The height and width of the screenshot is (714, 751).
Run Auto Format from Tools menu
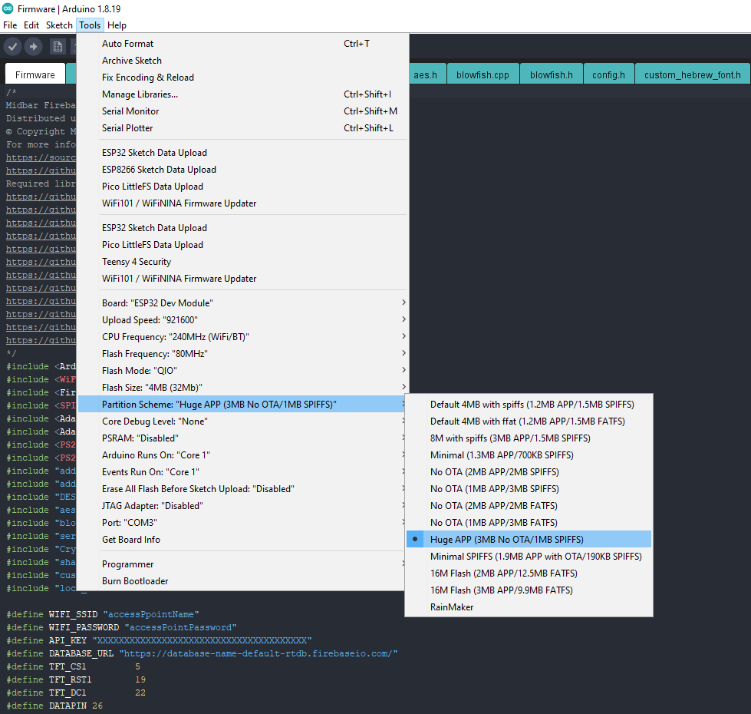tap(243, 44)
